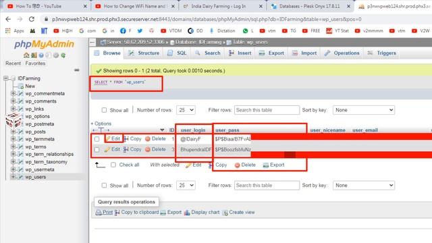This screenshot has width=432, height=243.
Task: Open wp_options table in tree
Action: pos(38,116)
